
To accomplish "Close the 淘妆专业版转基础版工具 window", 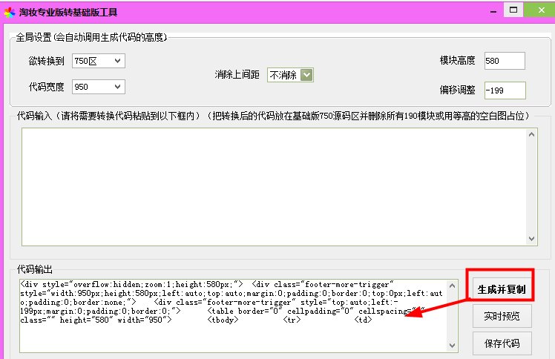I will pos(539,10).
